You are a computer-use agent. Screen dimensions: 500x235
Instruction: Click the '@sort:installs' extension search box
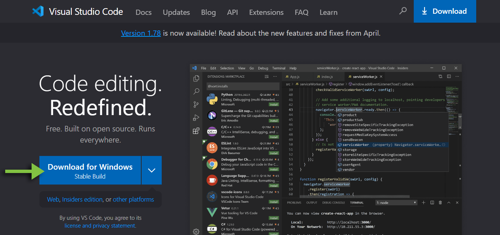(x=242, y=86)
